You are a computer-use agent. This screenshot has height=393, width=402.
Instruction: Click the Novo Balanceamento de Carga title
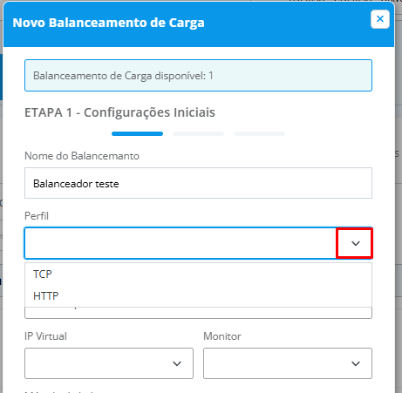108,23
